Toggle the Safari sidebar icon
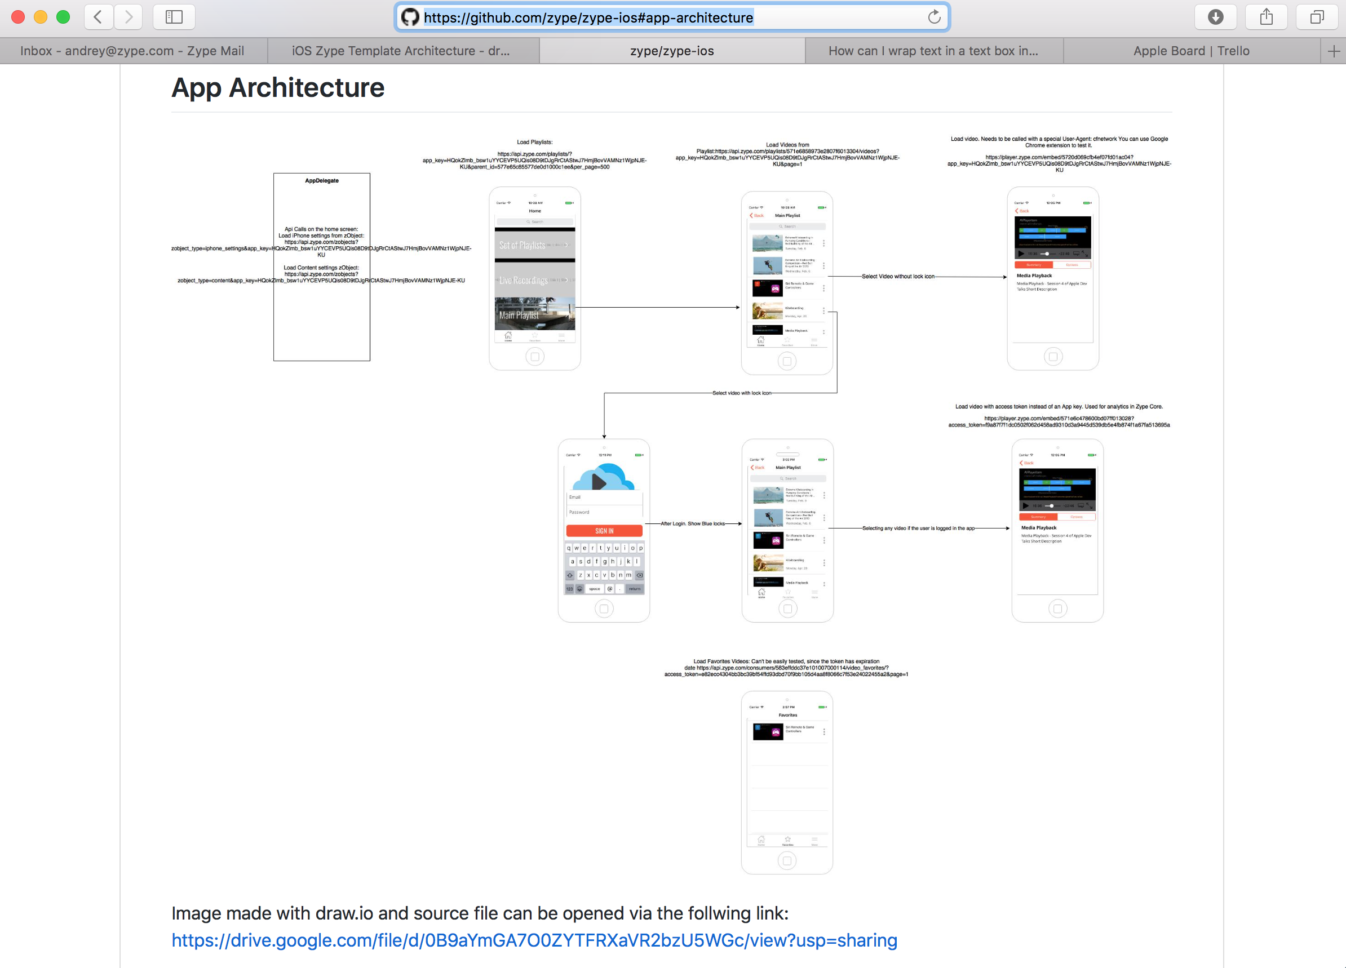This screenshot has width=1346, height=968. [174, 17]
